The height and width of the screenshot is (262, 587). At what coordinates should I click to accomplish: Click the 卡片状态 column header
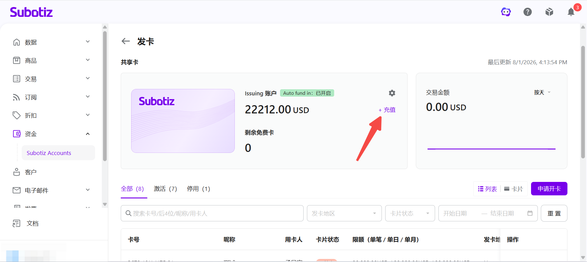tap(327, 240)
